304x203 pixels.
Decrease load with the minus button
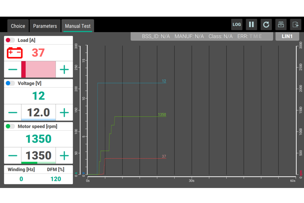pos(13,69)
